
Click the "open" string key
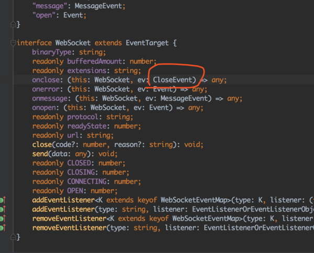pos(44,15)
